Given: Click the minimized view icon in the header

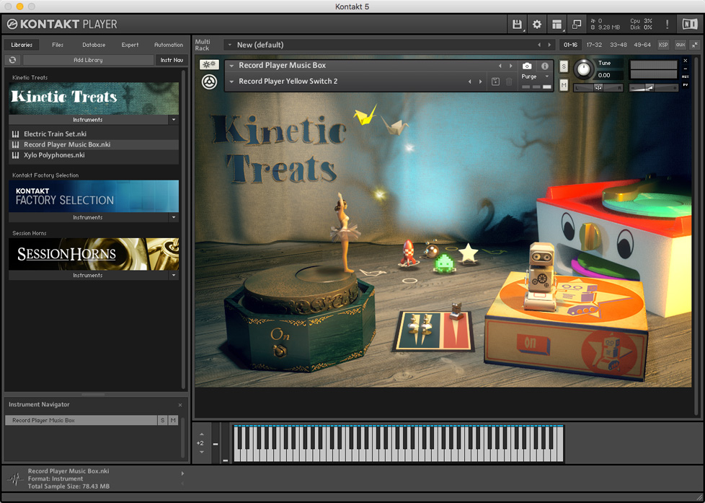Looking at the screenshot, I should 576,25.
